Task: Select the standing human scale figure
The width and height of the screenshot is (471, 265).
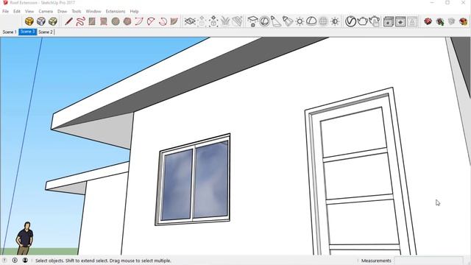Action: 25,239
